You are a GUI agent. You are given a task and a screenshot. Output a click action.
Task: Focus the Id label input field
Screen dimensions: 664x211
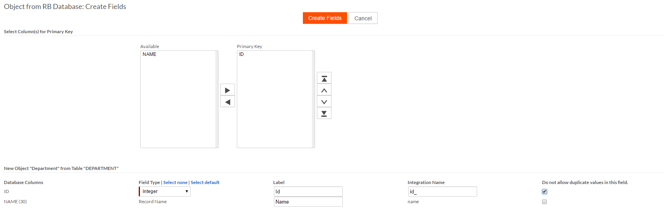click(308, 191)
